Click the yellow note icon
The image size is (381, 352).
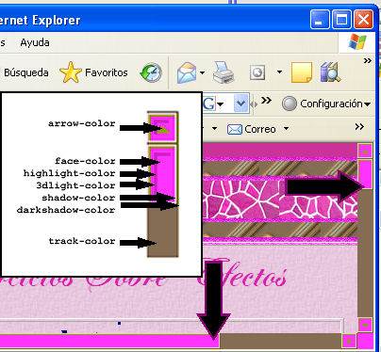(x=302, y=72)
